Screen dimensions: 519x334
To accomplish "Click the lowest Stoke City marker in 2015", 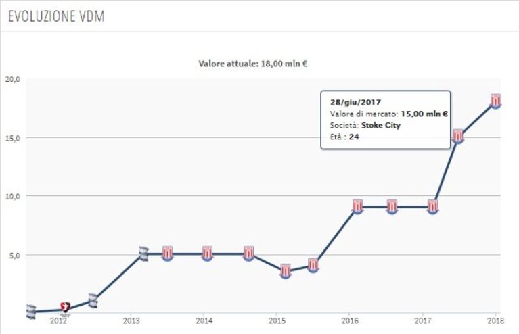I will tap(286, 271).
